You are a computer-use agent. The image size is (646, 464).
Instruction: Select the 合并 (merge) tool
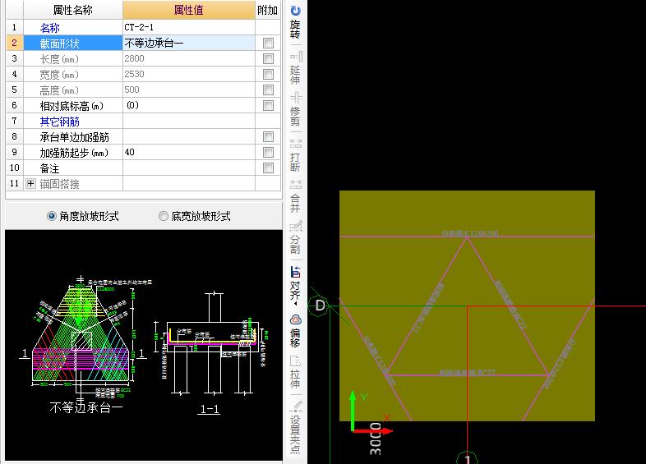[295, 195]
